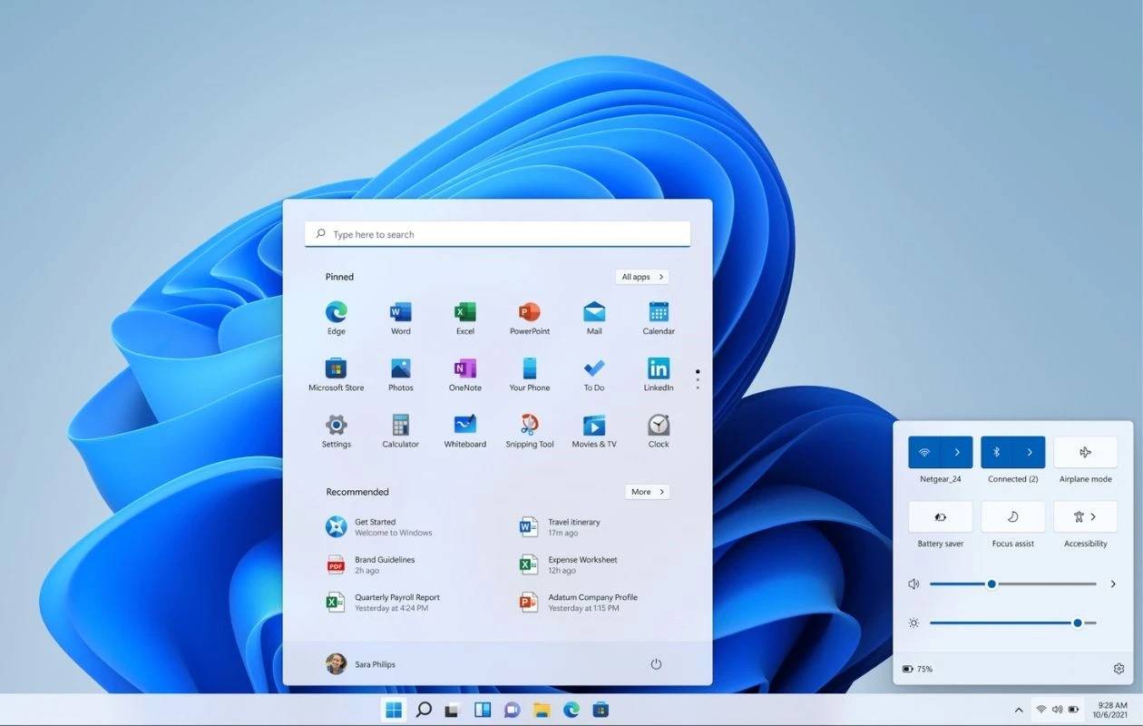This screenshot has width=1143, height=726.
Task: Open the Your Phone app
Action: pos(529,372)
